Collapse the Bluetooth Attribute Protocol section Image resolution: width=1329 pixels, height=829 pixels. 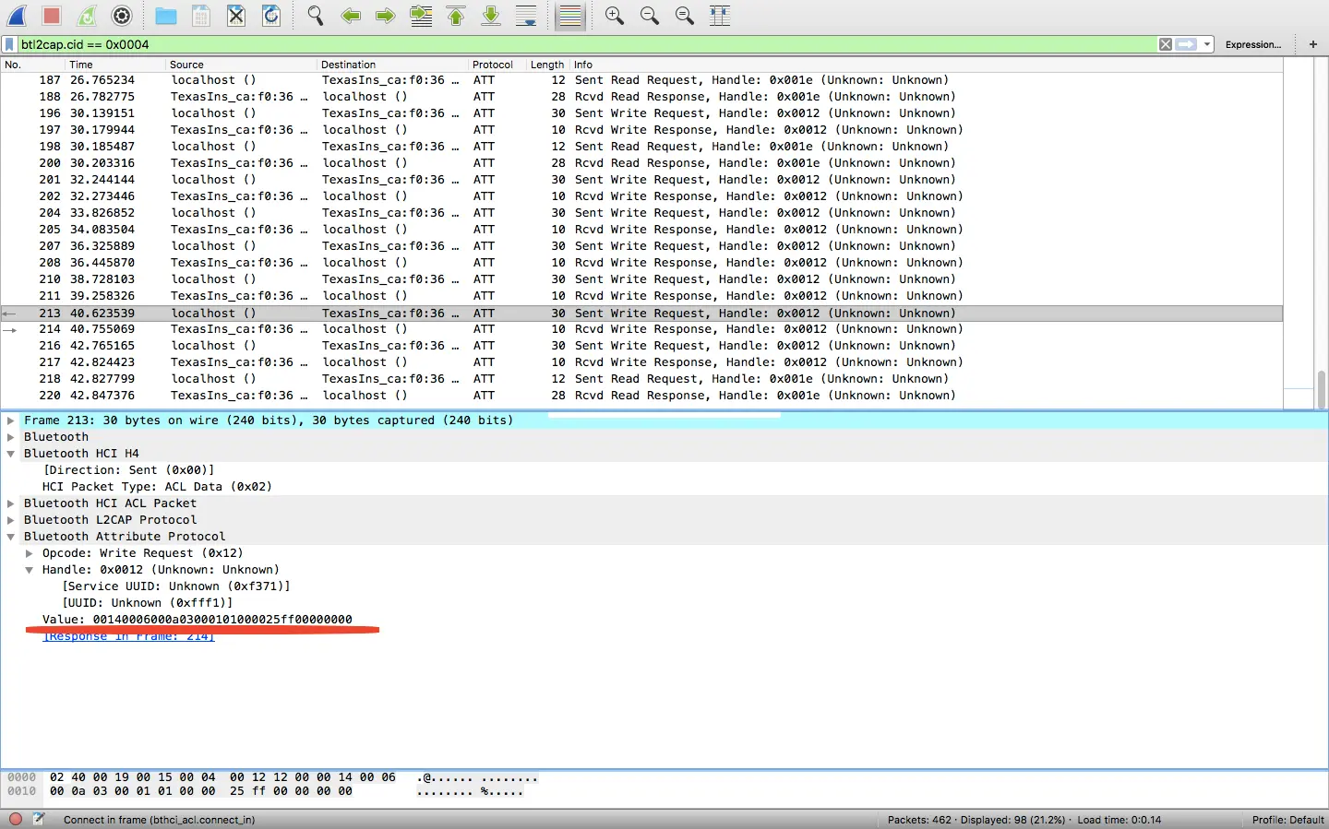10,536
